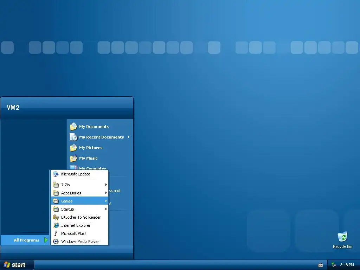Viewport: 360px width, 270px height.
Task: Click the VM2 user name header
Action: [x=13, y=108]
